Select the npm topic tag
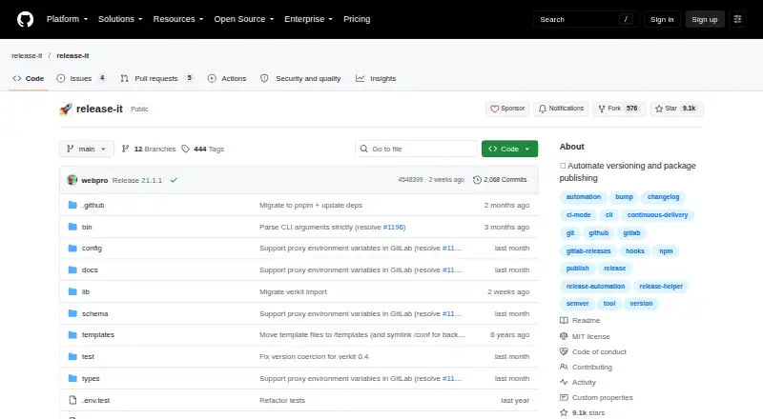This screenshot has width=763, height=419. point(666,250)
